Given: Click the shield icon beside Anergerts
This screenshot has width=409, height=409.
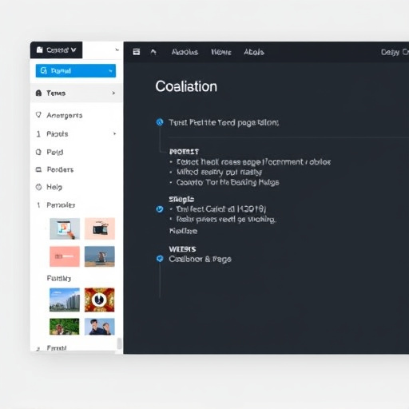Looking at the screenshot, I should [x=38, y=115].
